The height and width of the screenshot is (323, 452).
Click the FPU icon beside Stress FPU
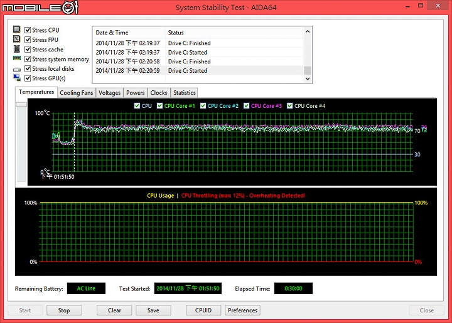[x=17, y=39]
